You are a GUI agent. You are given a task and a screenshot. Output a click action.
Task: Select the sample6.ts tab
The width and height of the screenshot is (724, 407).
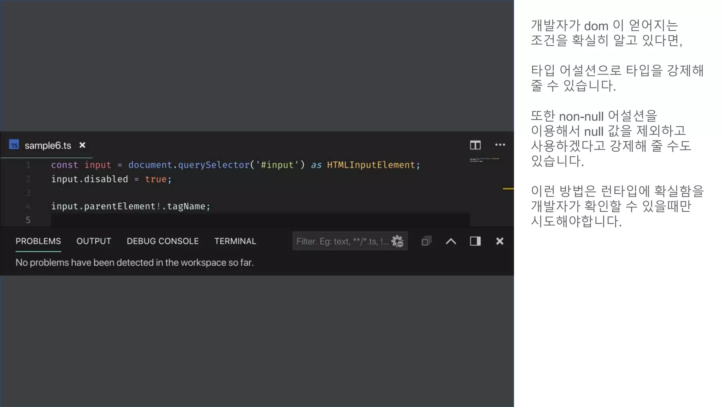click(47, 145)
